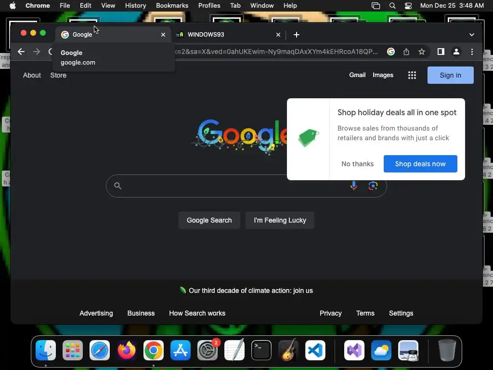Open the Window menu
Image resolution: width=493 pixels, height=370 pixels.
click(x=262, y=6)
